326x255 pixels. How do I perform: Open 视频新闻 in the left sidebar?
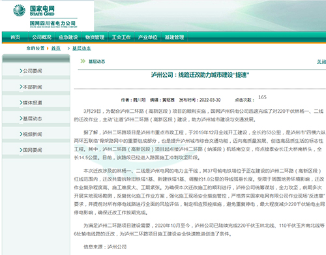[x=33, y=134]
